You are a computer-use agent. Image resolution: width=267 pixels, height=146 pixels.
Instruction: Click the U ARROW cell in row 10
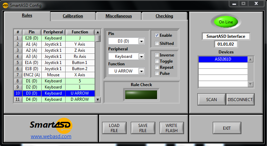(x=80, y=93)
